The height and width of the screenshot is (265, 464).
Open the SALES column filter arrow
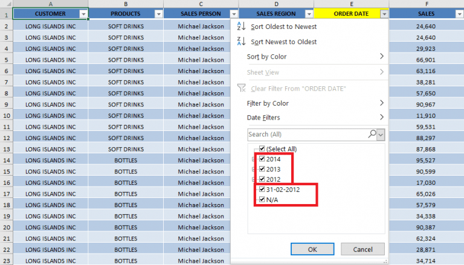(x=459, y=13)
